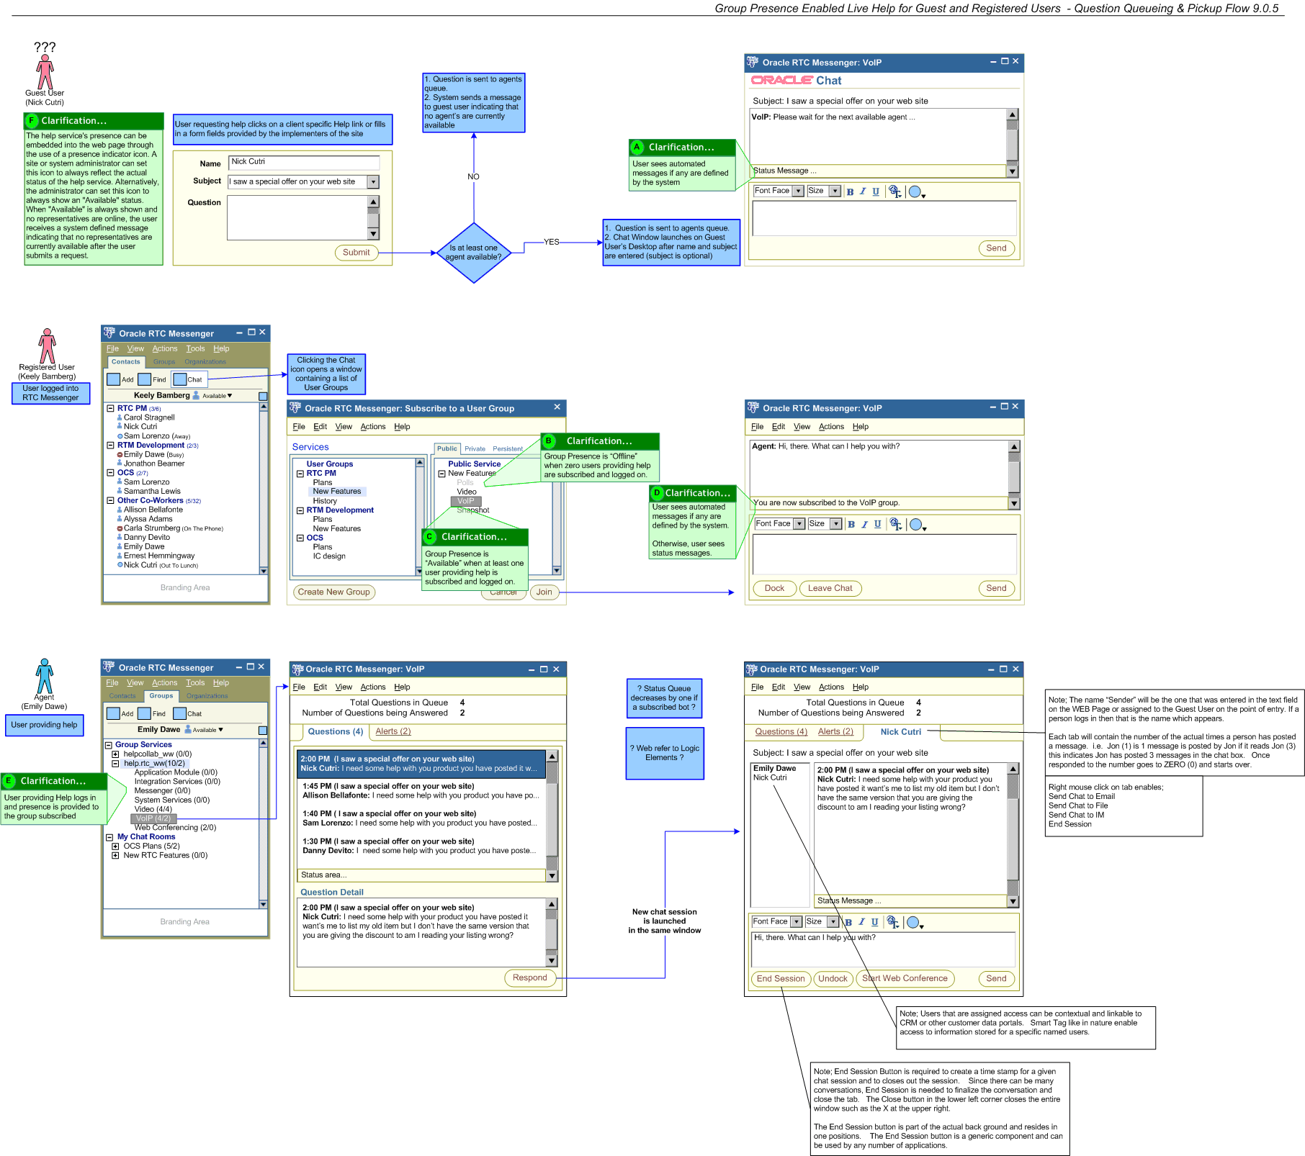The height and width of the screenshot is (1156, 1305).
Task: Open the Subject dropdown in the help form
Action: click(373, 182)
